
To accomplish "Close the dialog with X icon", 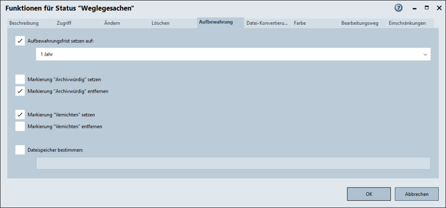I will click(438, 8).
